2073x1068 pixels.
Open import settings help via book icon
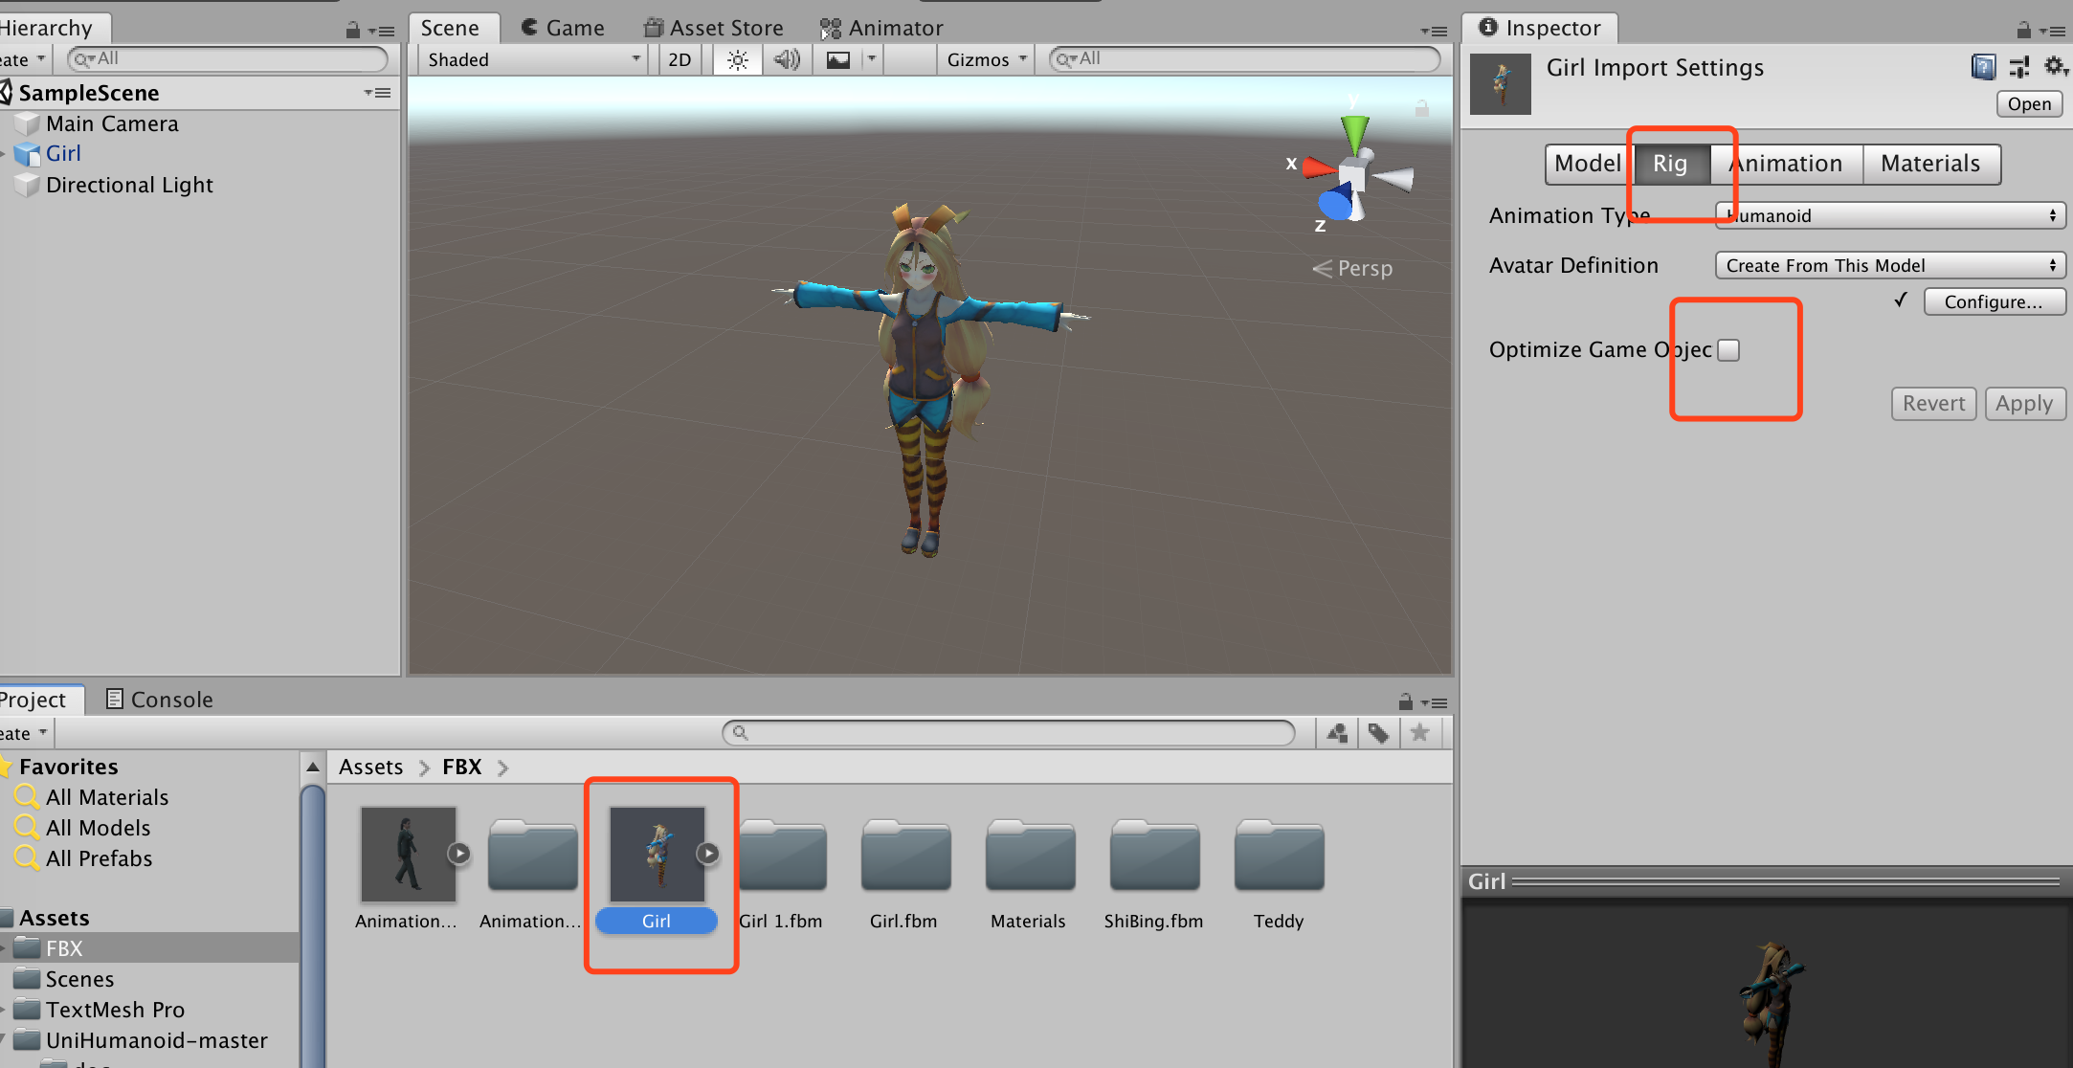click(1982, 67)
